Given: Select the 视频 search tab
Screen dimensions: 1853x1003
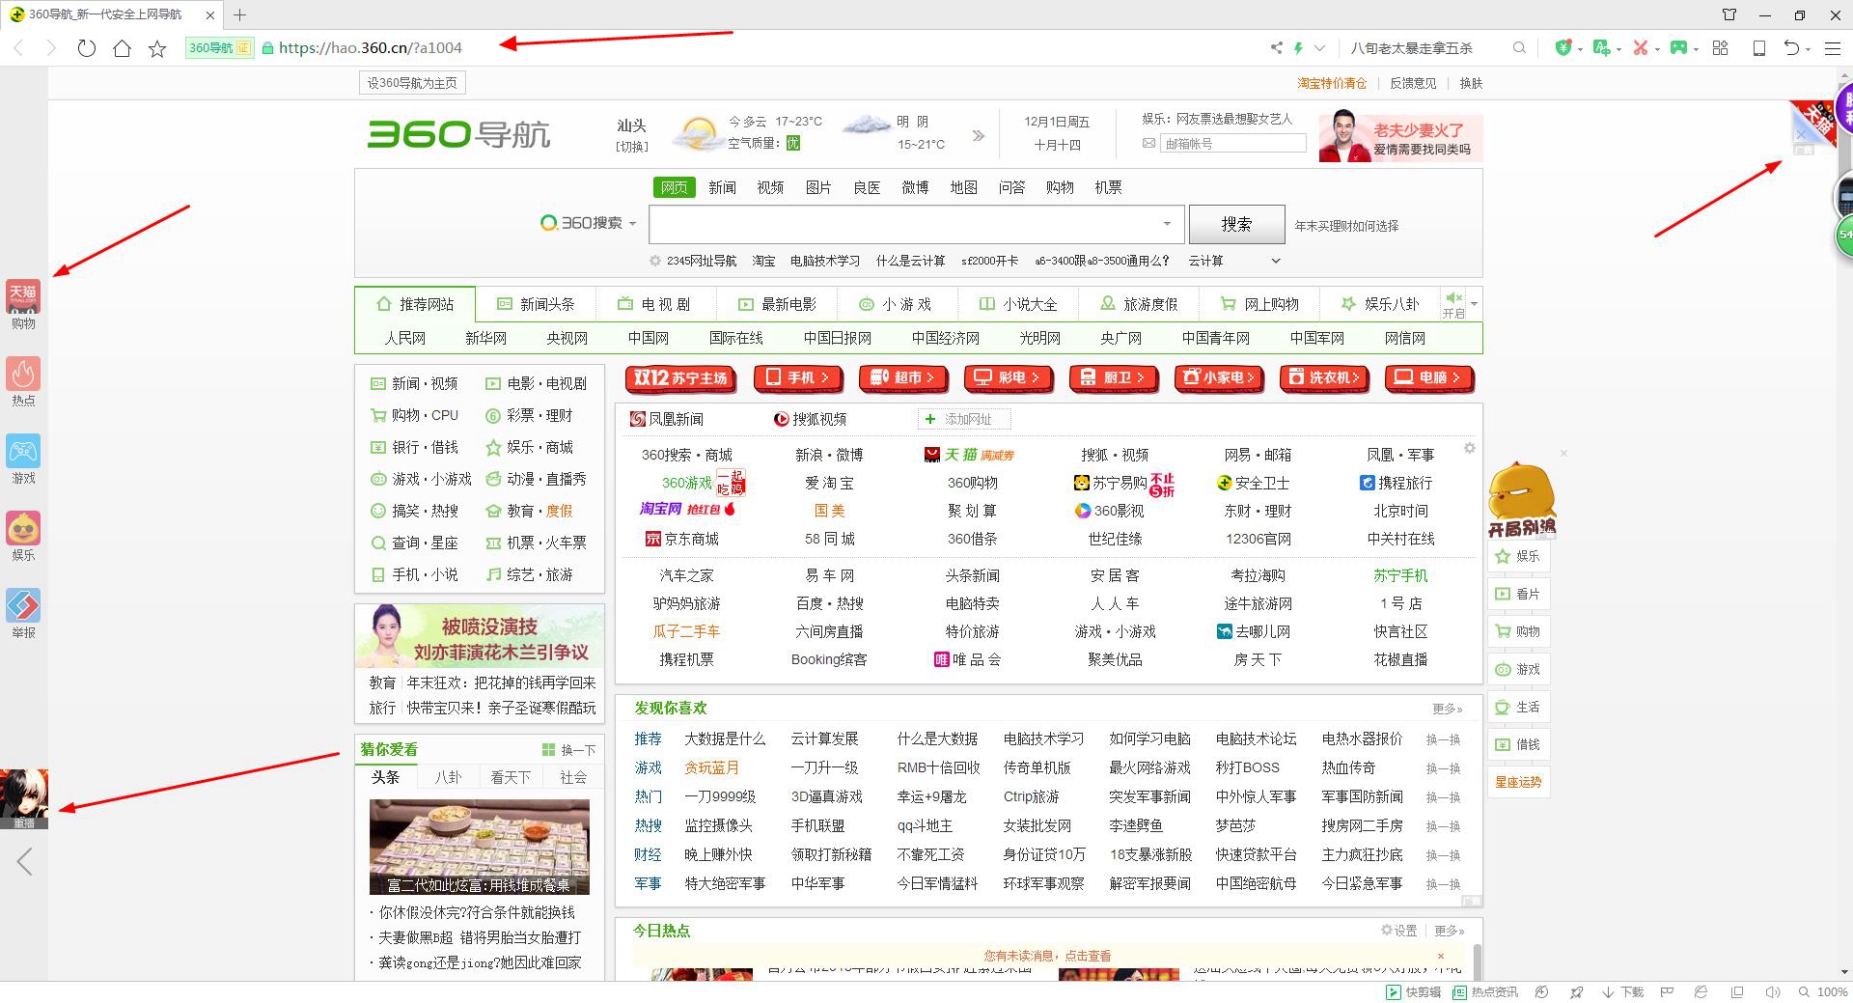Looking at the screenshot, I should pyautogui.click(x=770, y=187).
